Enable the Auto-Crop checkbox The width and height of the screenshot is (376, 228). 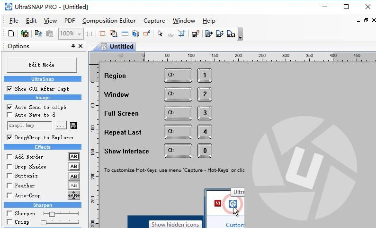(9, 195)
